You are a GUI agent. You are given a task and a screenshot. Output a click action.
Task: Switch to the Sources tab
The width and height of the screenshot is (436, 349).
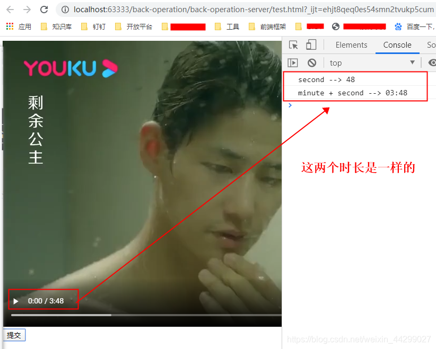point(431,45)
